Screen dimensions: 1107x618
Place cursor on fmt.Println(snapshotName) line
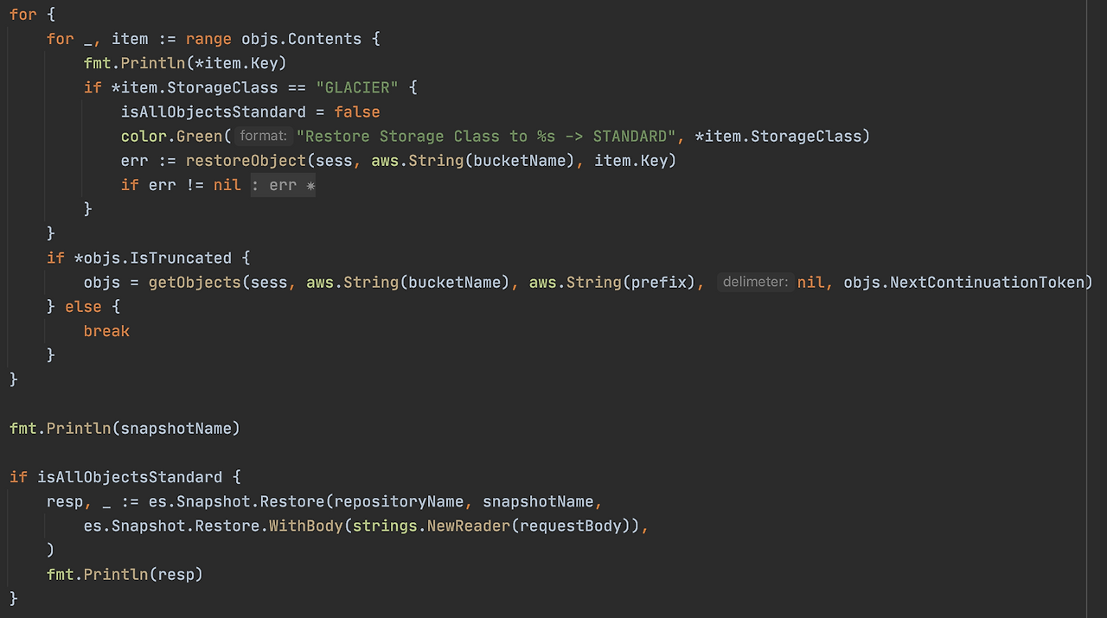(x=125, y=428)
